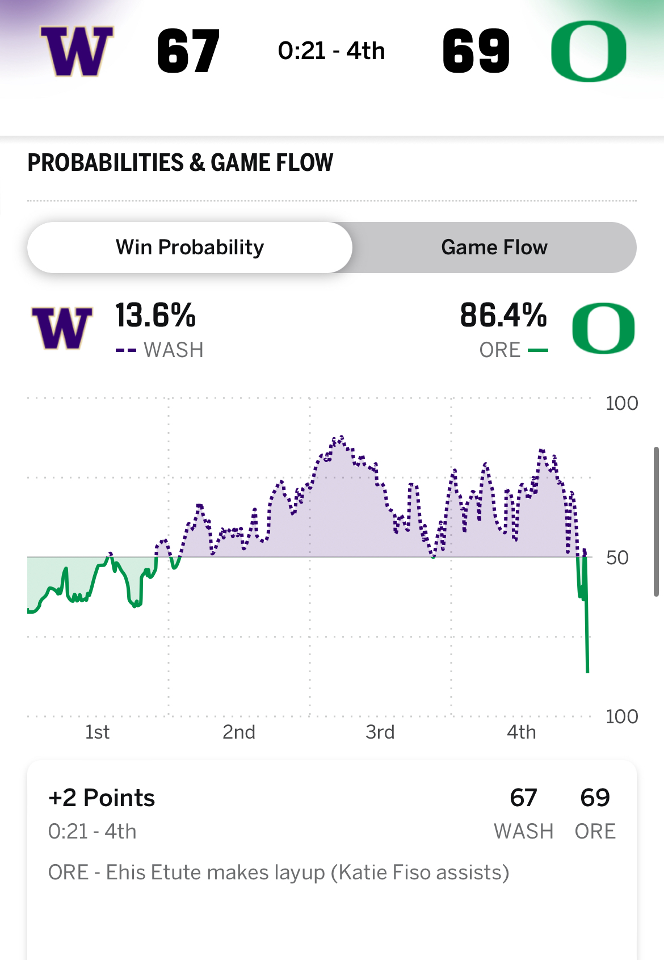Select the 4th quarter on the chart axis

521,732
